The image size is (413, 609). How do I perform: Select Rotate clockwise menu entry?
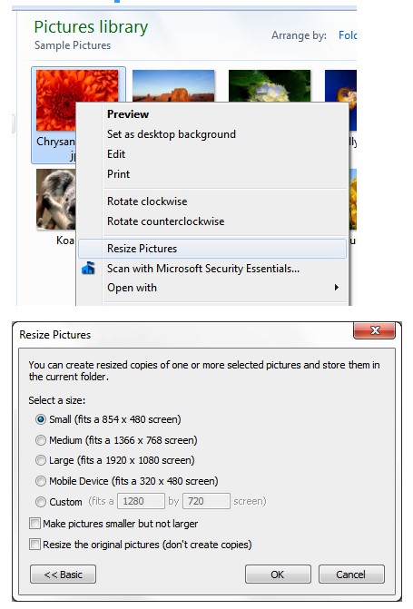pos(147,201)
